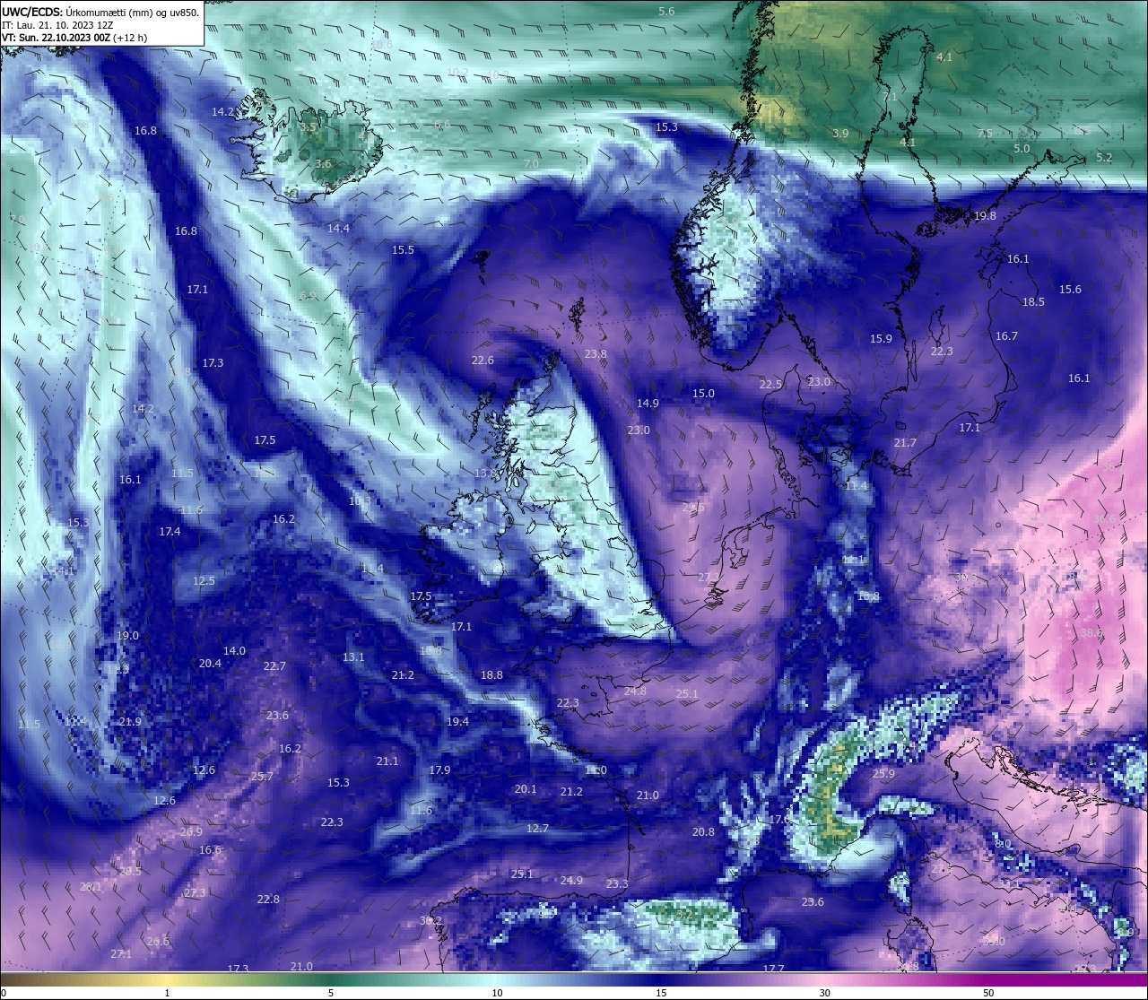Click the 20.4 map value
Image resolution: width=1148 pixels, height=1000 pixels.
click(x=210, y=664)
